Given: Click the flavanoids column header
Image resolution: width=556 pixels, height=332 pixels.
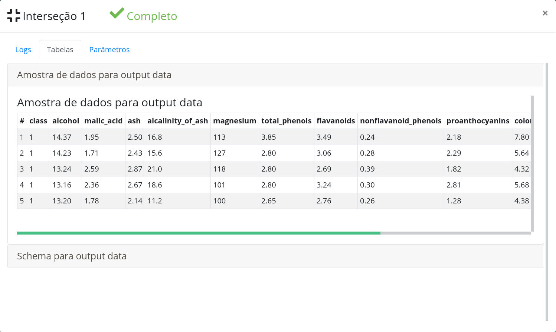Looking at the screenshot, I should click(x=336, y=121).
